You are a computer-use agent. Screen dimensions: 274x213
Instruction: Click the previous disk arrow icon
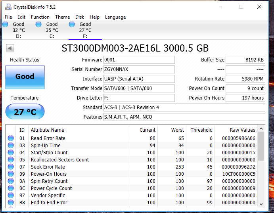tap(10, 48)
